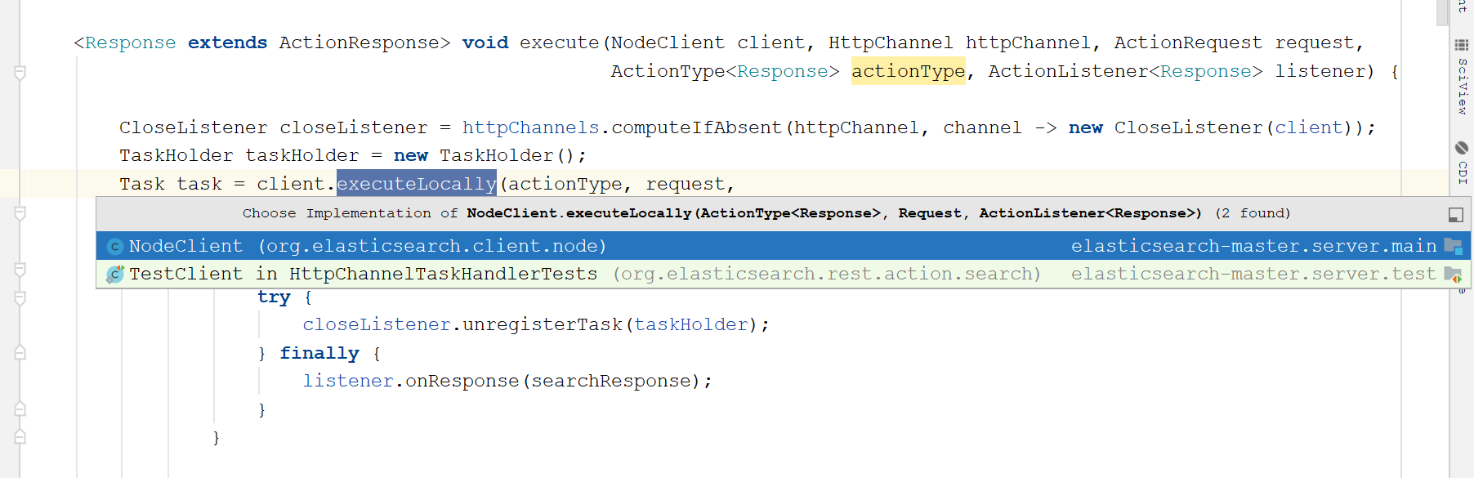Toggle fold end marker at finally closing brace

click(20, 409)
